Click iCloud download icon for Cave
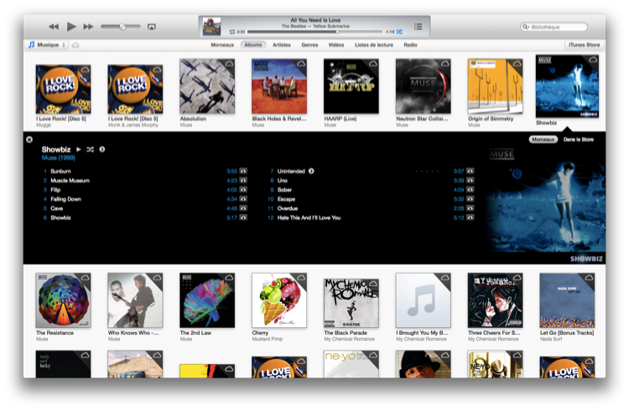Image resolution: width=629 pixels, height=410 pixels. pyautogui.click(x=243, y=208)
